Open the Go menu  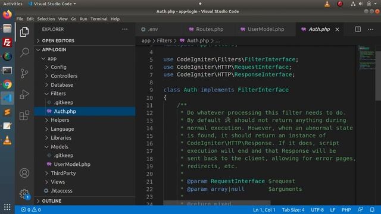click(74, 19)
